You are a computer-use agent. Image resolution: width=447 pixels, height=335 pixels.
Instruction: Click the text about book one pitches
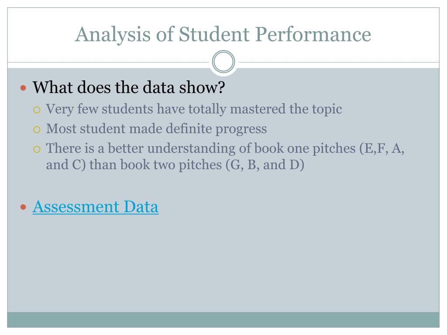(225, 148)
